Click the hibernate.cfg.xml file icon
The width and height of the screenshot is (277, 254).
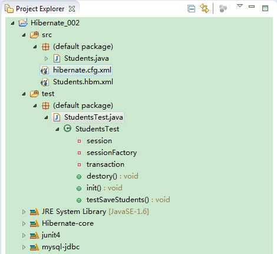(45, 70)
